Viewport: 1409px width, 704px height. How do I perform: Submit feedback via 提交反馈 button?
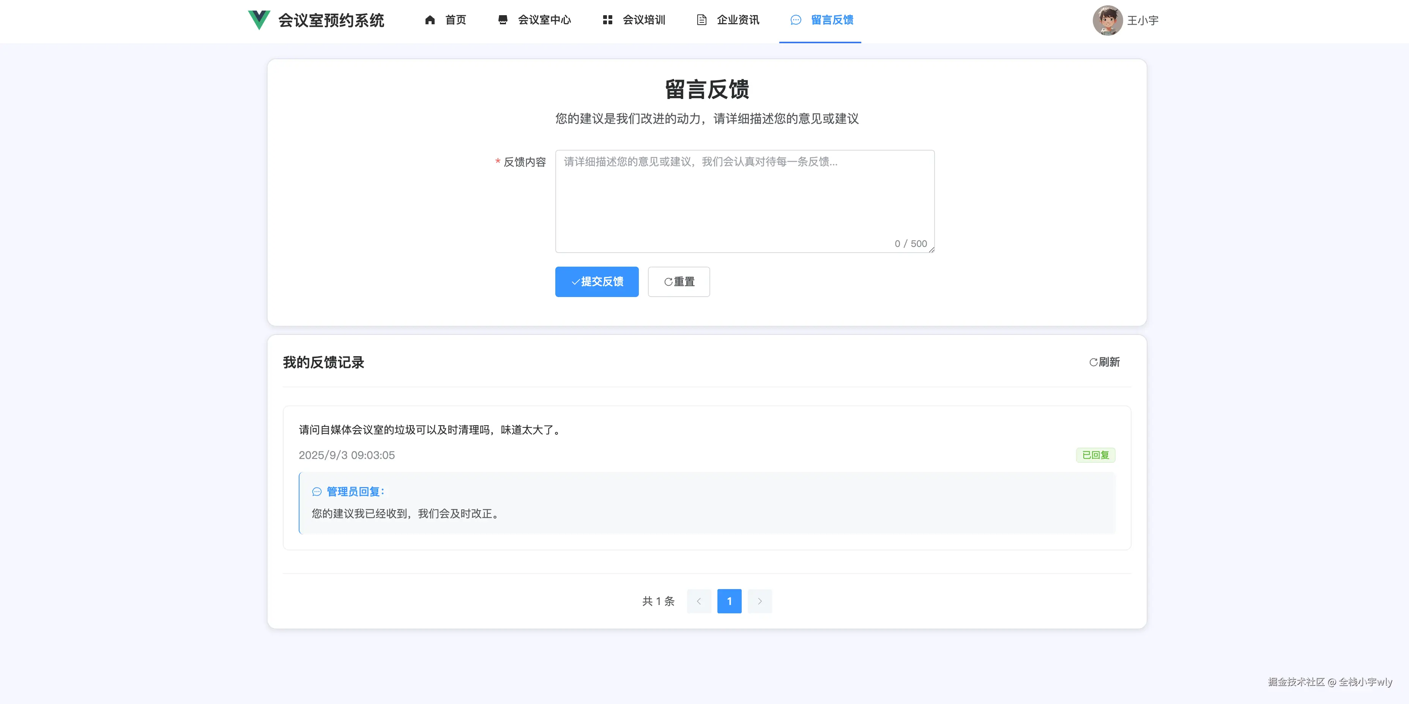tap(597, 281)
